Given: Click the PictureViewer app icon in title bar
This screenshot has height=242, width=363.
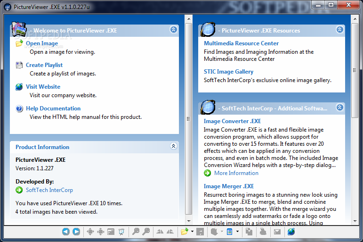Looking at the screenshot, I should click(8, 7).
